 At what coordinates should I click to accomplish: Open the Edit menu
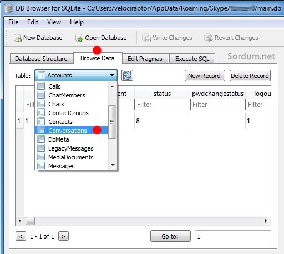33,22
